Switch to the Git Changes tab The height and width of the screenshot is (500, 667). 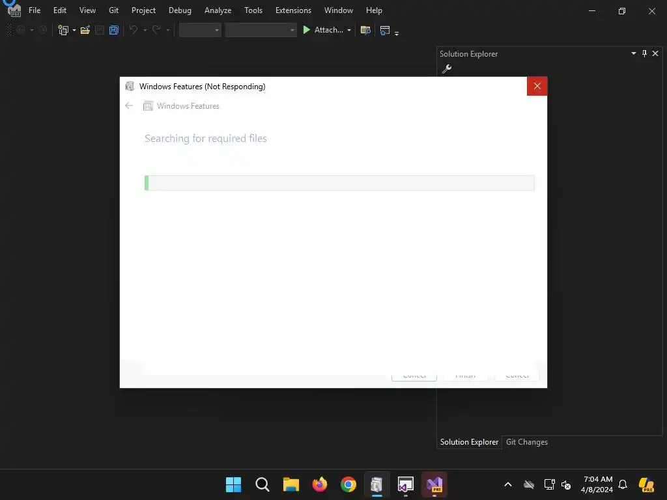tap(526, 442)
